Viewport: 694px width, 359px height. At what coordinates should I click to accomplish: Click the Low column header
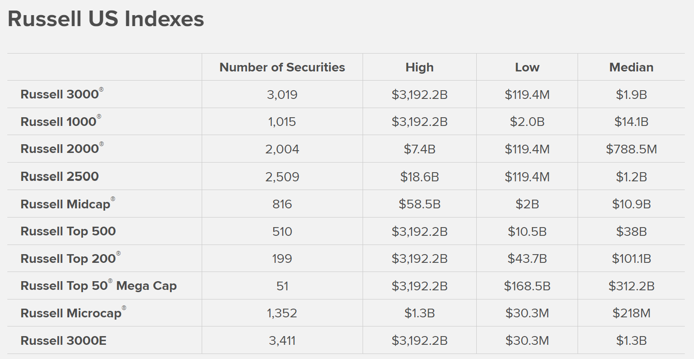(x=527, y=67)
